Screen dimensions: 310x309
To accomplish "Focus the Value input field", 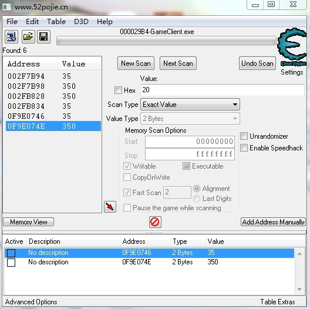I will [222, 90].
